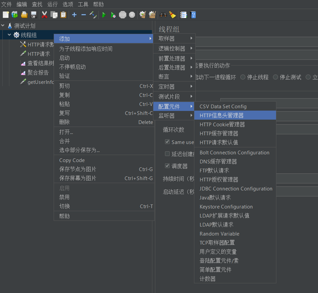Viewport: 318px width, 293px height.
Task: Click the Cut scissors icon
Action: [x=44, y=15]
